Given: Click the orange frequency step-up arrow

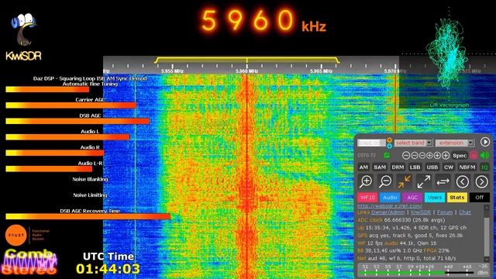Looking at the screenshot, I should (389, 139).
